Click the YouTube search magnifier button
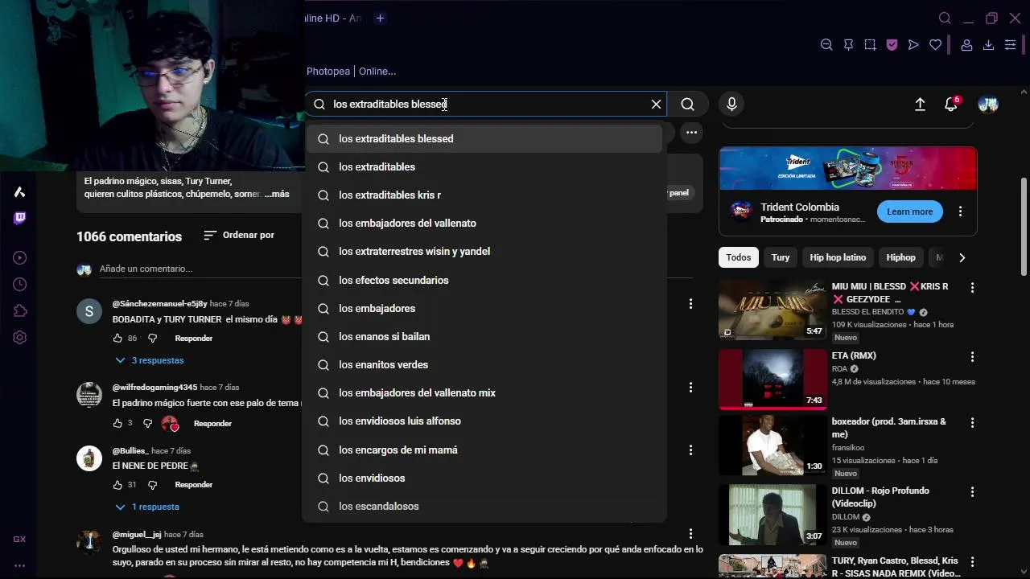The image size is (1030, 579). (x=687, y=104)
